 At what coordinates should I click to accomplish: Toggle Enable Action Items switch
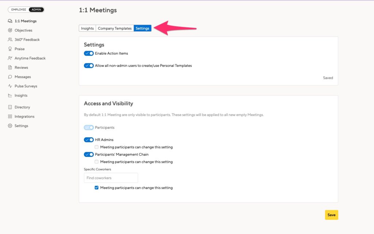[x=89, y=53]
